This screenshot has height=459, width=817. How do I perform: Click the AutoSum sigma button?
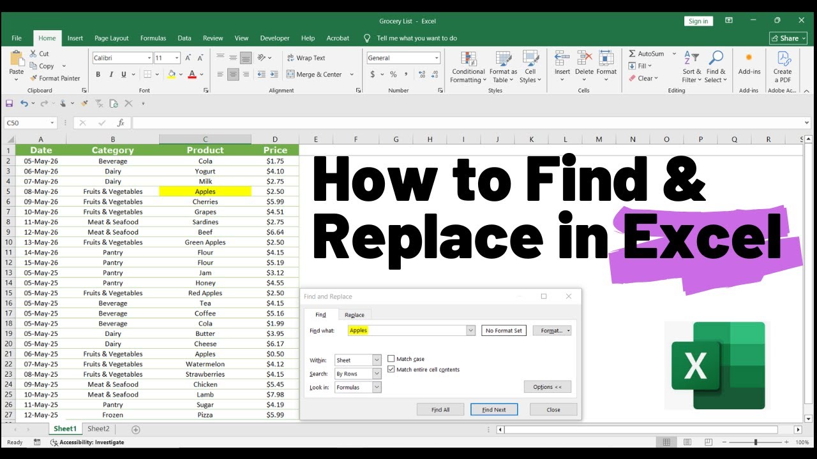(646, 54)
